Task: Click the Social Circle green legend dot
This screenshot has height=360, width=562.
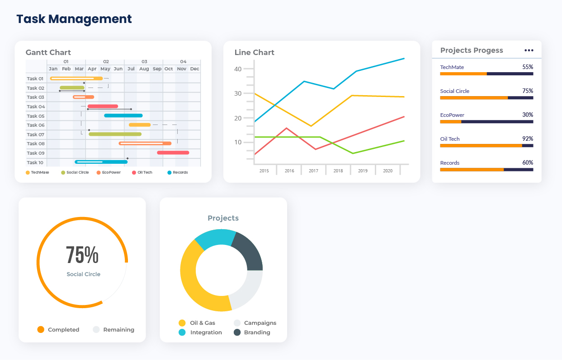Action: tap(63, 172)
